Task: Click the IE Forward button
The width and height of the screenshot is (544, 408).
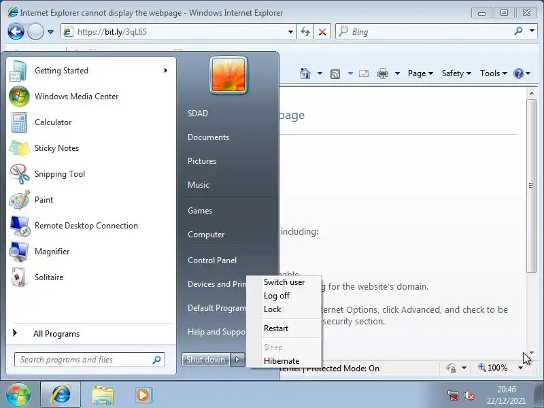Action: click(35, 32)
